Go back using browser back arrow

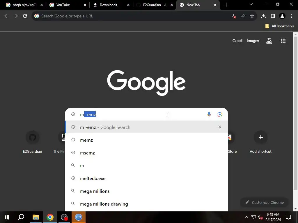coord(6,16)
